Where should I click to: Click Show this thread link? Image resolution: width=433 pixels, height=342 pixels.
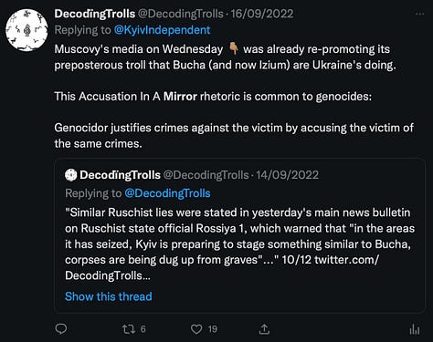[109, 296]
